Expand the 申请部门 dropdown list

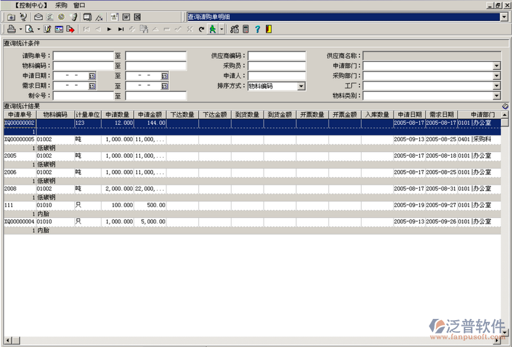click(x=497, y=66)
